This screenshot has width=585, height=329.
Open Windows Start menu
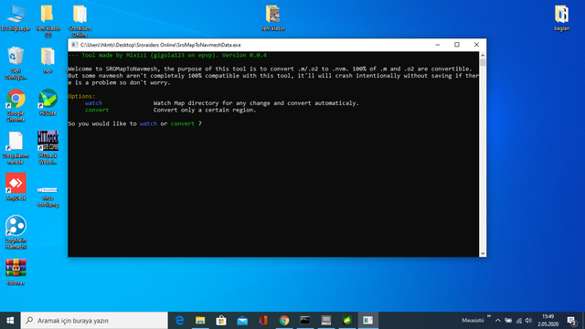pos(10,321)
